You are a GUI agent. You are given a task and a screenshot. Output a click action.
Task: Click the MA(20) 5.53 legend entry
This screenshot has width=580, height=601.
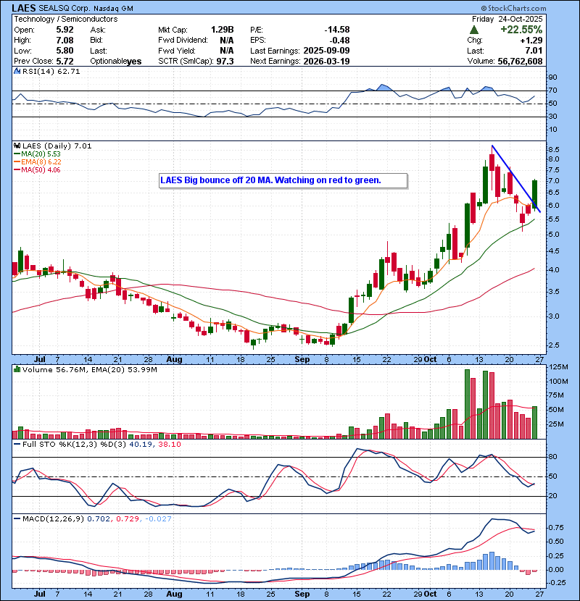[37, 154]
